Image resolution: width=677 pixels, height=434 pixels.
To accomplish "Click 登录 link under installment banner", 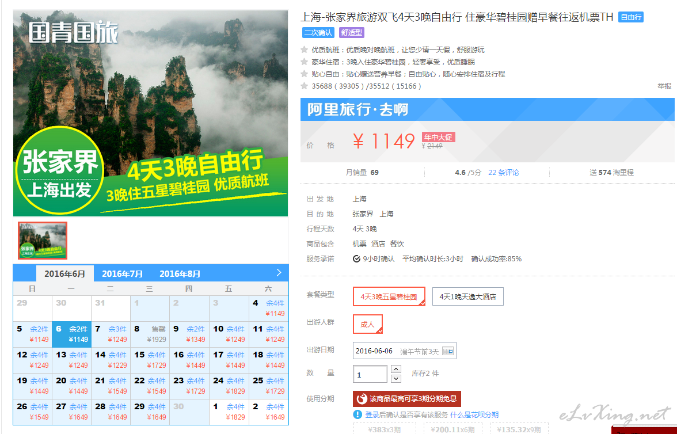I will tap(372, 414).
